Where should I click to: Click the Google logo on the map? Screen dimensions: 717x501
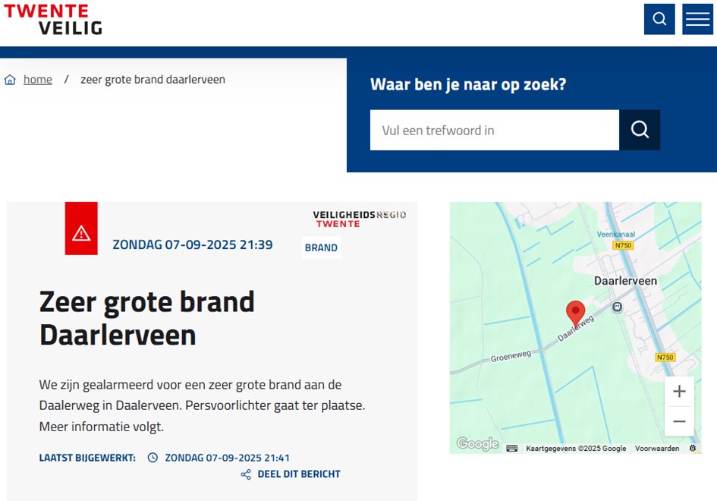(x=476, y=444)
